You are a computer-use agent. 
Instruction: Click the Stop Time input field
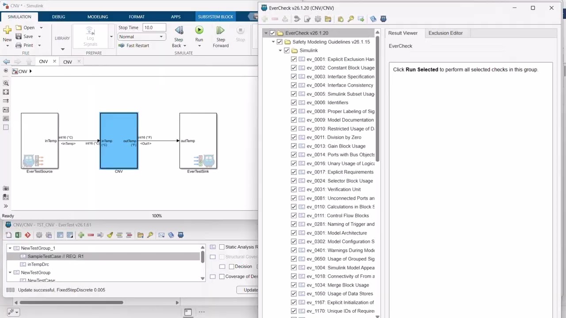[154, 27]
